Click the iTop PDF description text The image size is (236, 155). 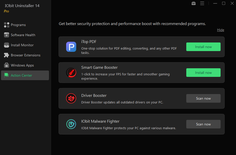pos(129,51)
